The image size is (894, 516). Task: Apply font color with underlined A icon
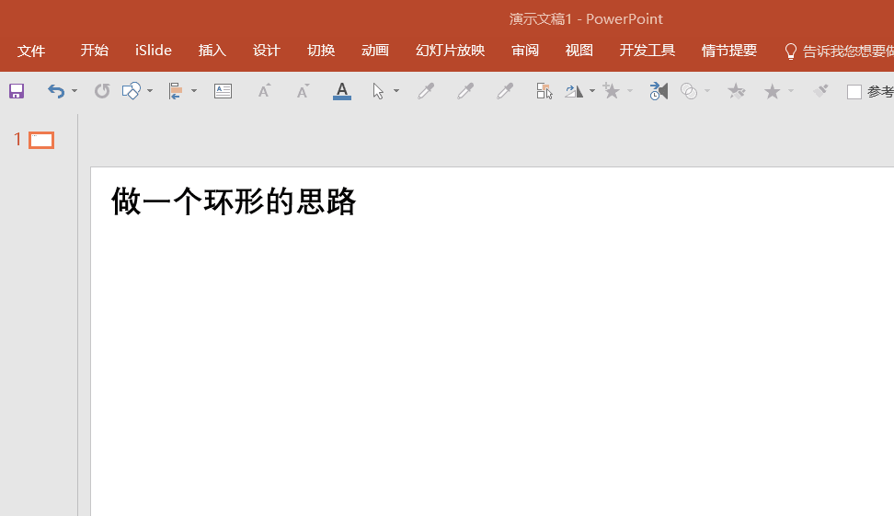(x=342, y=91)
